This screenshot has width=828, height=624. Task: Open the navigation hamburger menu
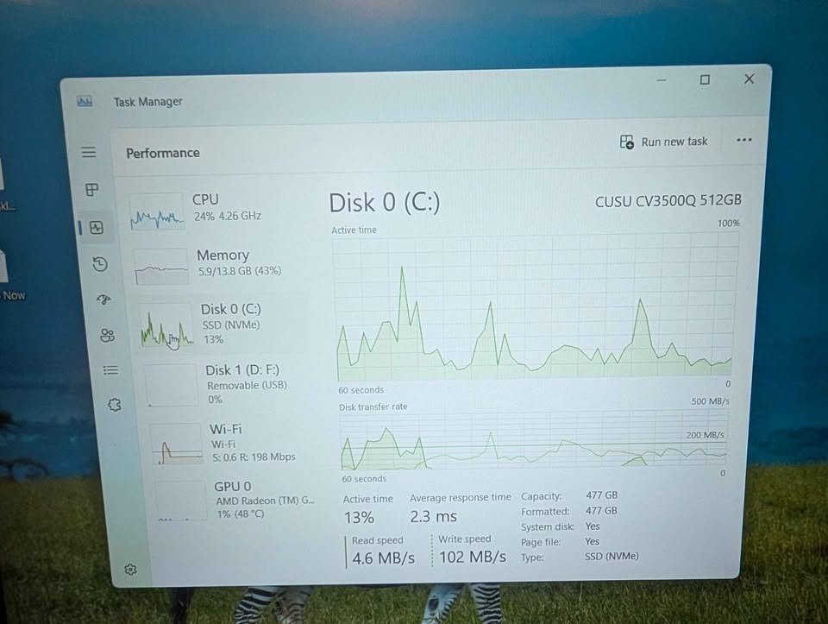(89, 151)
